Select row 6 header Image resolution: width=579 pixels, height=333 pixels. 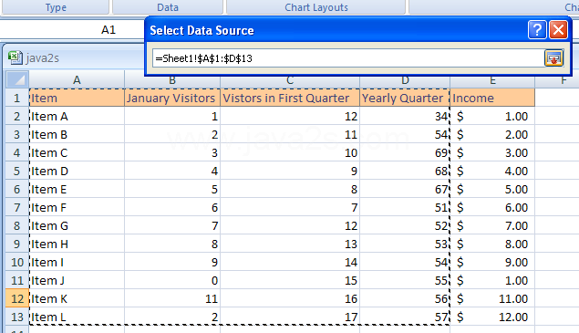(x=17, y=189)
